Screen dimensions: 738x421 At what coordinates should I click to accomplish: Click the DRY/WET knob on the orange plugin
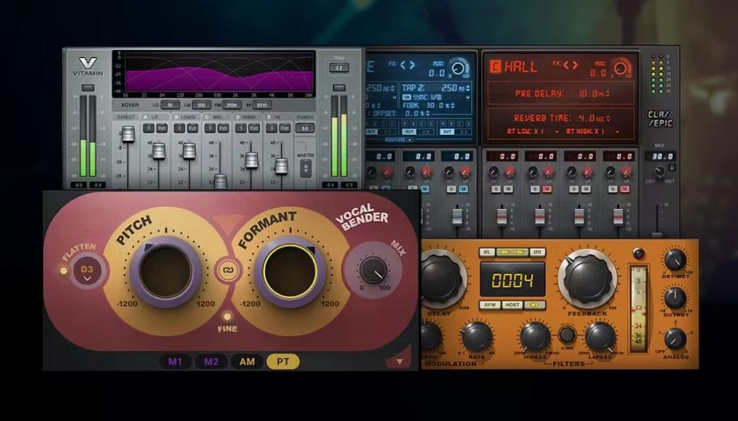[676, 260]
